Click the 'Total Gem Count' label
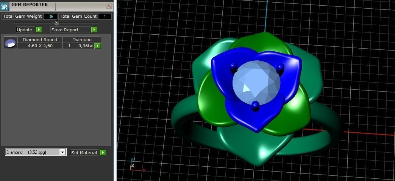Screen dimensions: 395x181 pyautogui.click(x=78, y=16)
